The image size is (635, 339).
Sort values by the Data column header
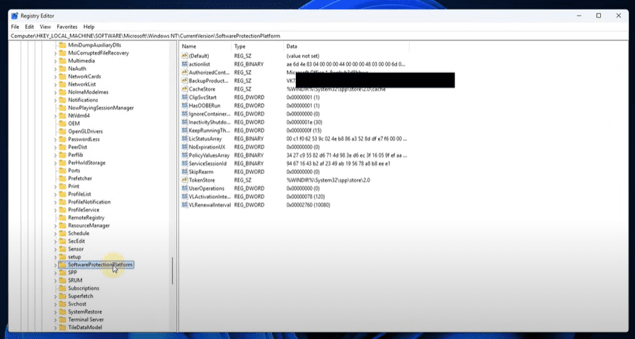[346, 47]
